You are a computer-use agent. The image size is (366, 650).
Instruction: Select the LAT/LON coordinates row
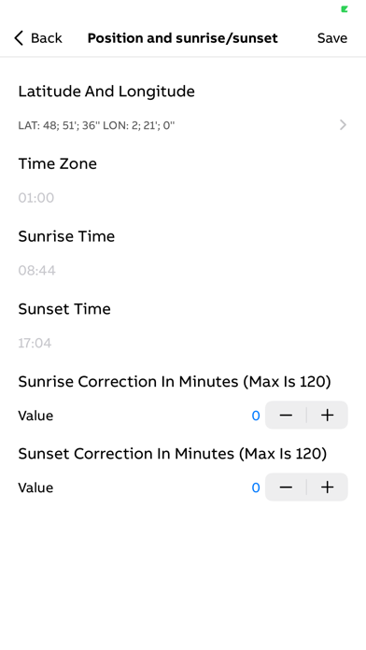pyautogui.click(x=183, y=125)
